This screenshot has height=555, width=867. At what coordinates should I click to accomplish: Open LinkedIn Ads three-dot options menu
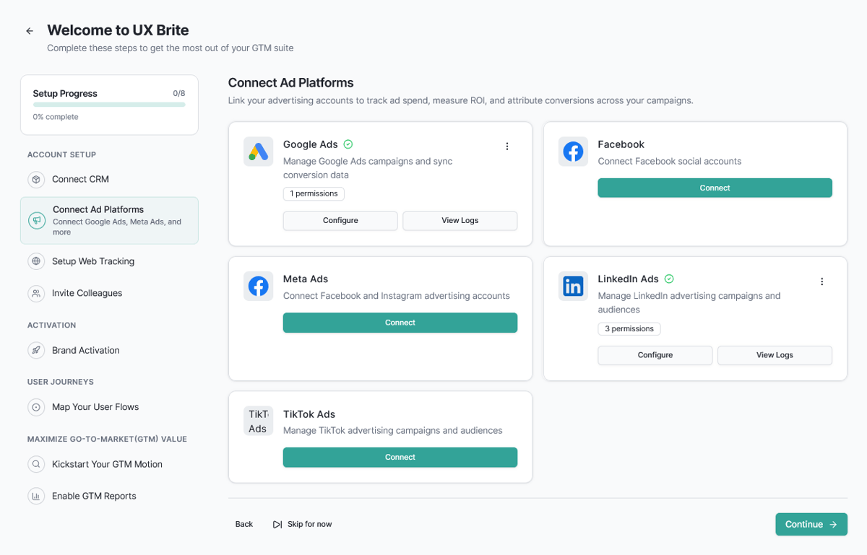coord(821,281)
